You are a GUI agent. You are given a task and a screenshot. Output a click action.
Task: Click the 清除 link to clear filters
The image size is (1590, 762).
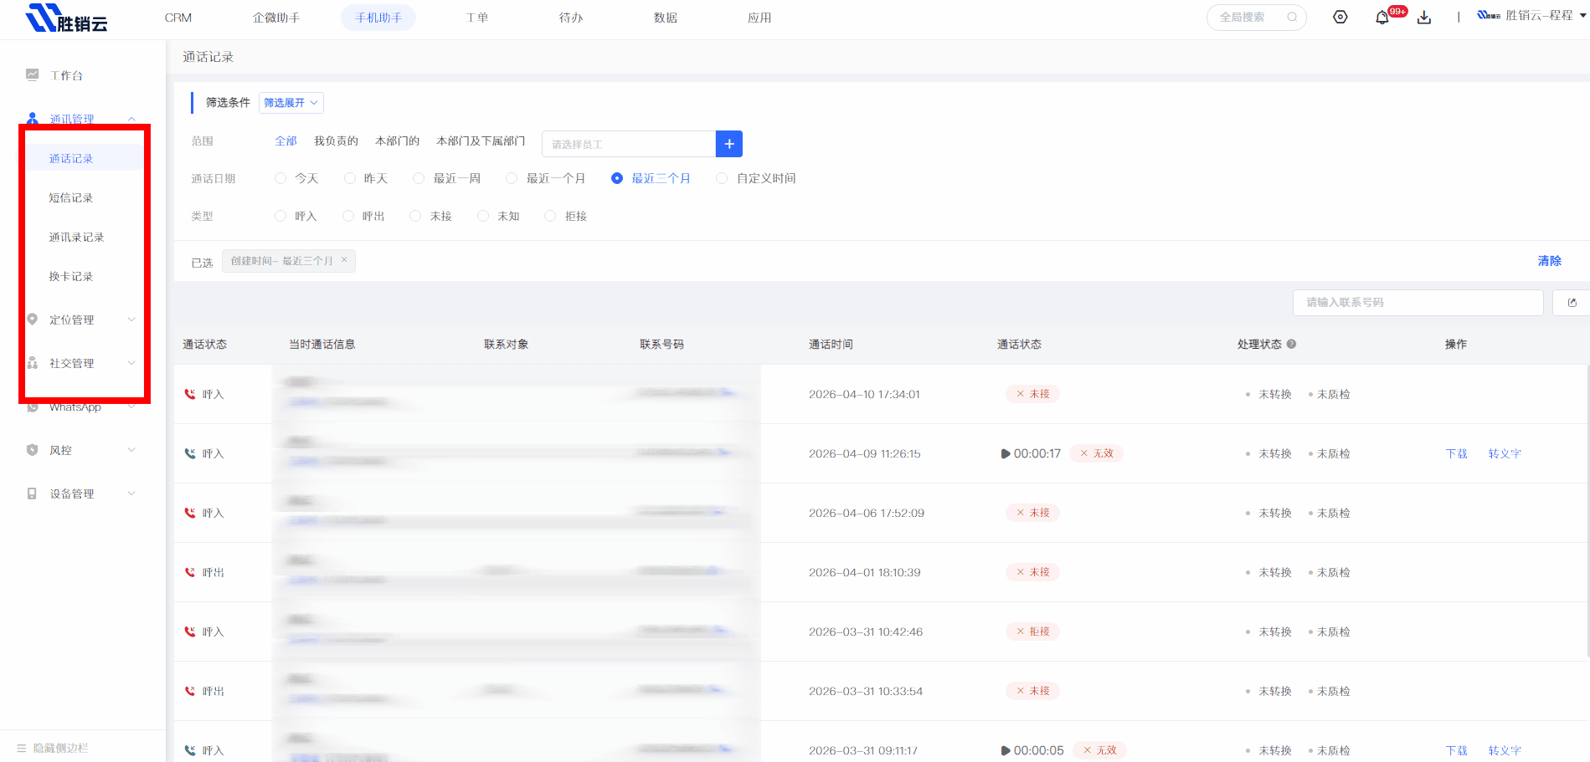(x=1549, y=261)
